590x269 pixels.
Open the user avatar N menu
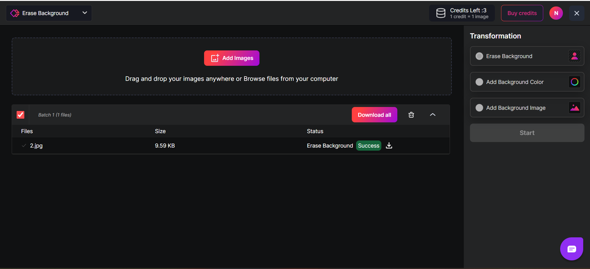coord(556,13)
